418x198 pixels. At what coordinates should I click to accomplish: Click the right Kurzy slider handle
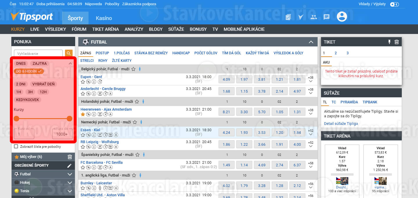point(69,118)
